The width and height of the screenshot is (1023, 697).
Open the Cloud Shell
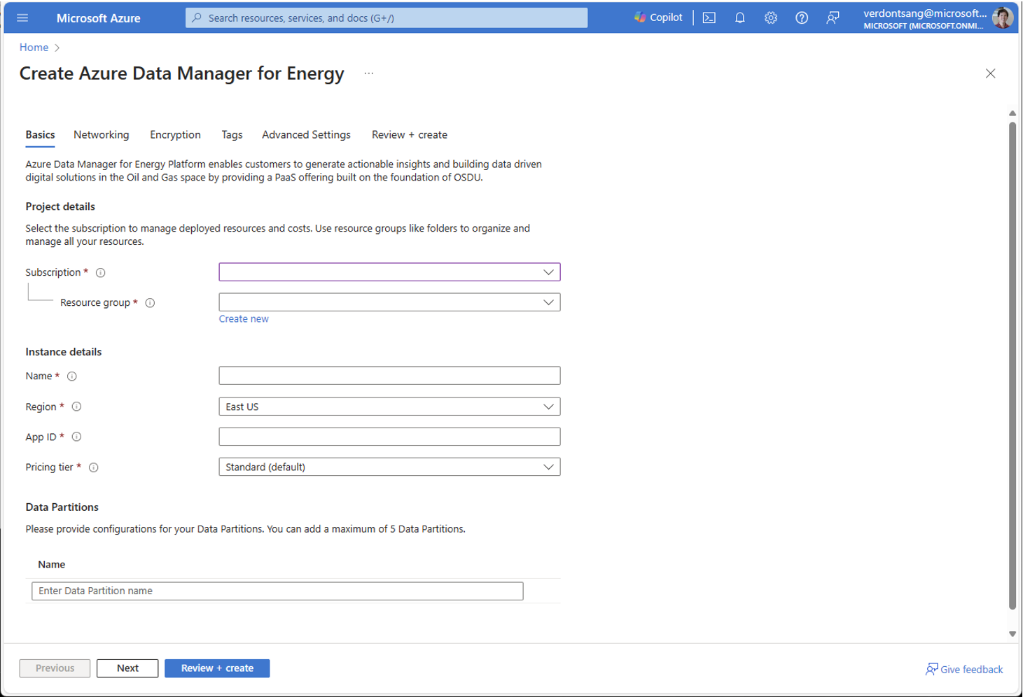coord(709,17)
